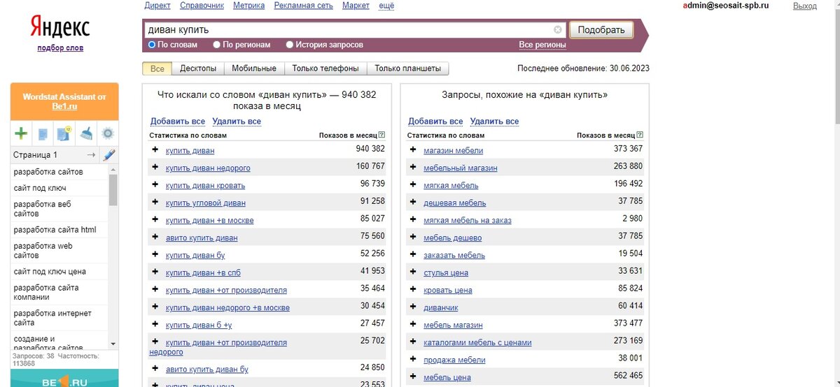
Task: Click plus next to купить диван +в спб
Action: [155, 272]
